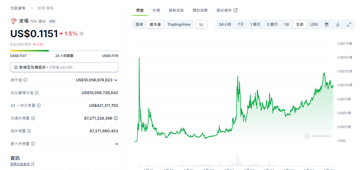Select the TradingView chart mode

click(179, 24)
